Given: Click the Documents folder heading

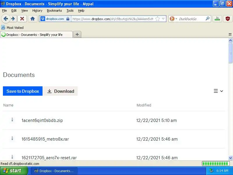Looking at the screenshot, I should coord(19,75).
